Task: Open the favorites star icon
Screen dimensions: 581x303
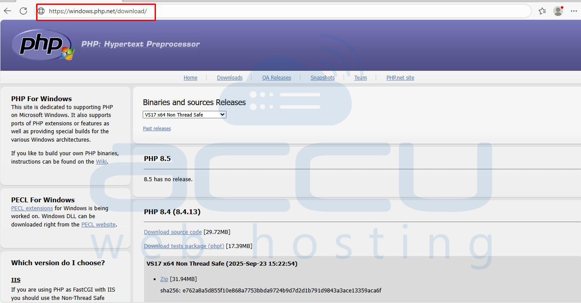Action: click(x=542, y=11)
